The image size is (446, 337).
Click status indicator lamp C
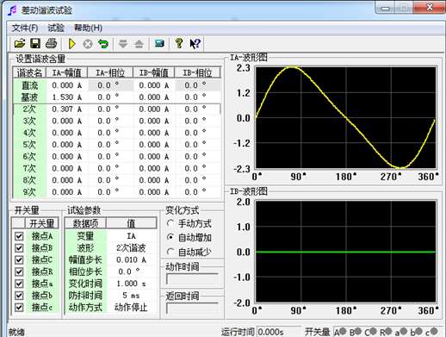point(373,331)
